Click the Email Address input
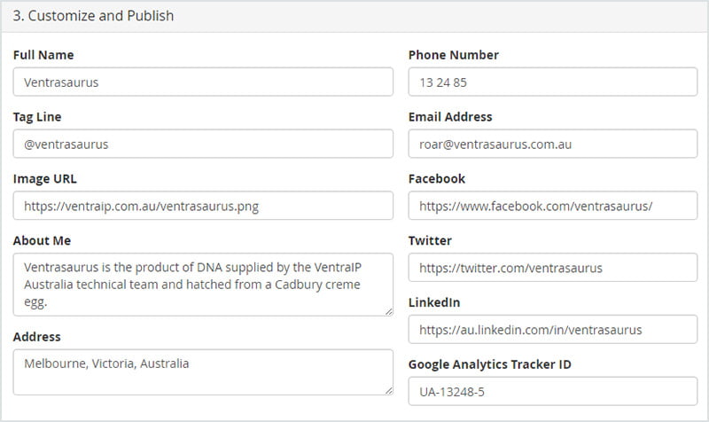The image size is (709, 422). point(552,144)
